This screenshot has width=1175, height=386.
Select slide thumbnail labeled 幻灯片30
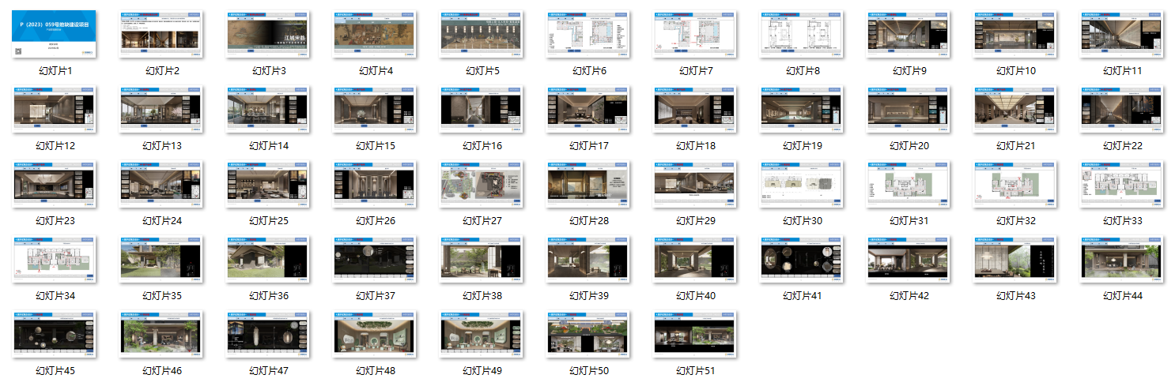point(802,185)
